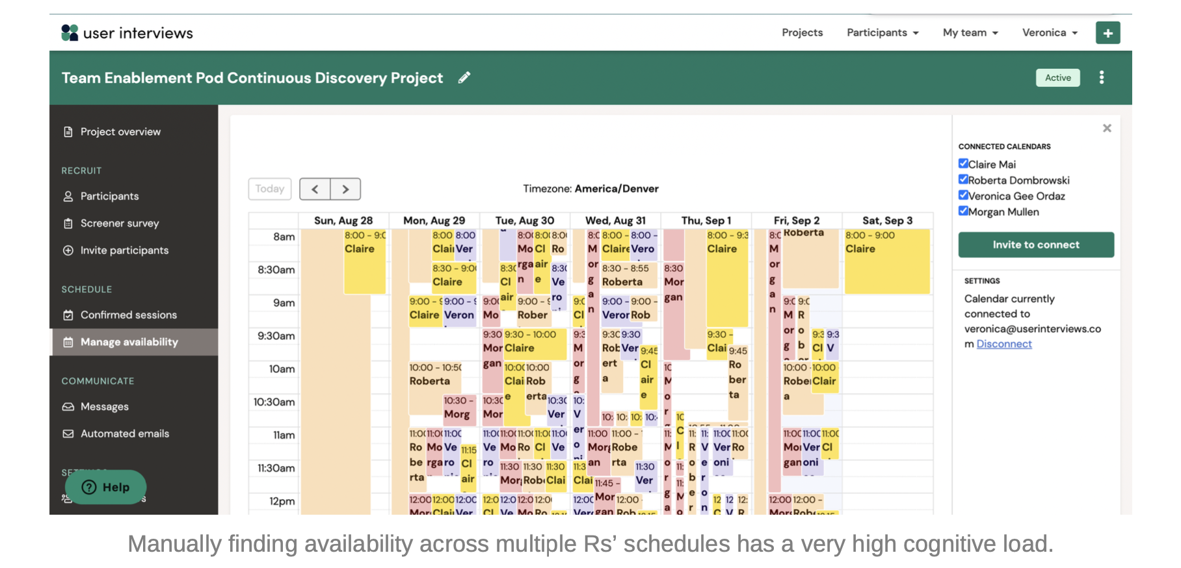Viewport: 1181px width, 568px height.
Task: Click the Participants person icon in sidebar
Action: (x=68, y=196)
